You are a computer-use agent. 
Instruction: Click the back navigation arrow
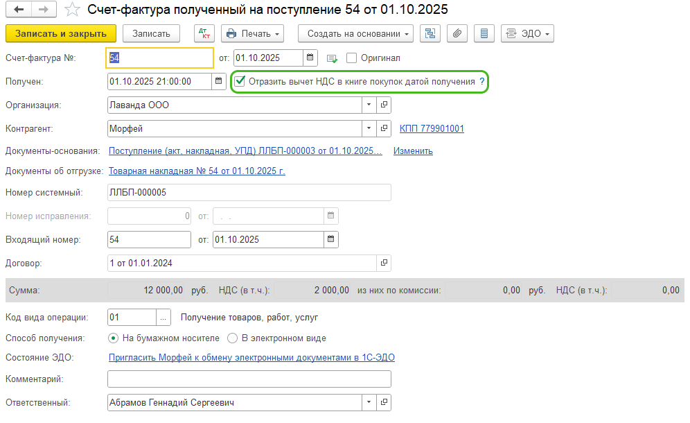pyautogui.click(x=19, y=10)
